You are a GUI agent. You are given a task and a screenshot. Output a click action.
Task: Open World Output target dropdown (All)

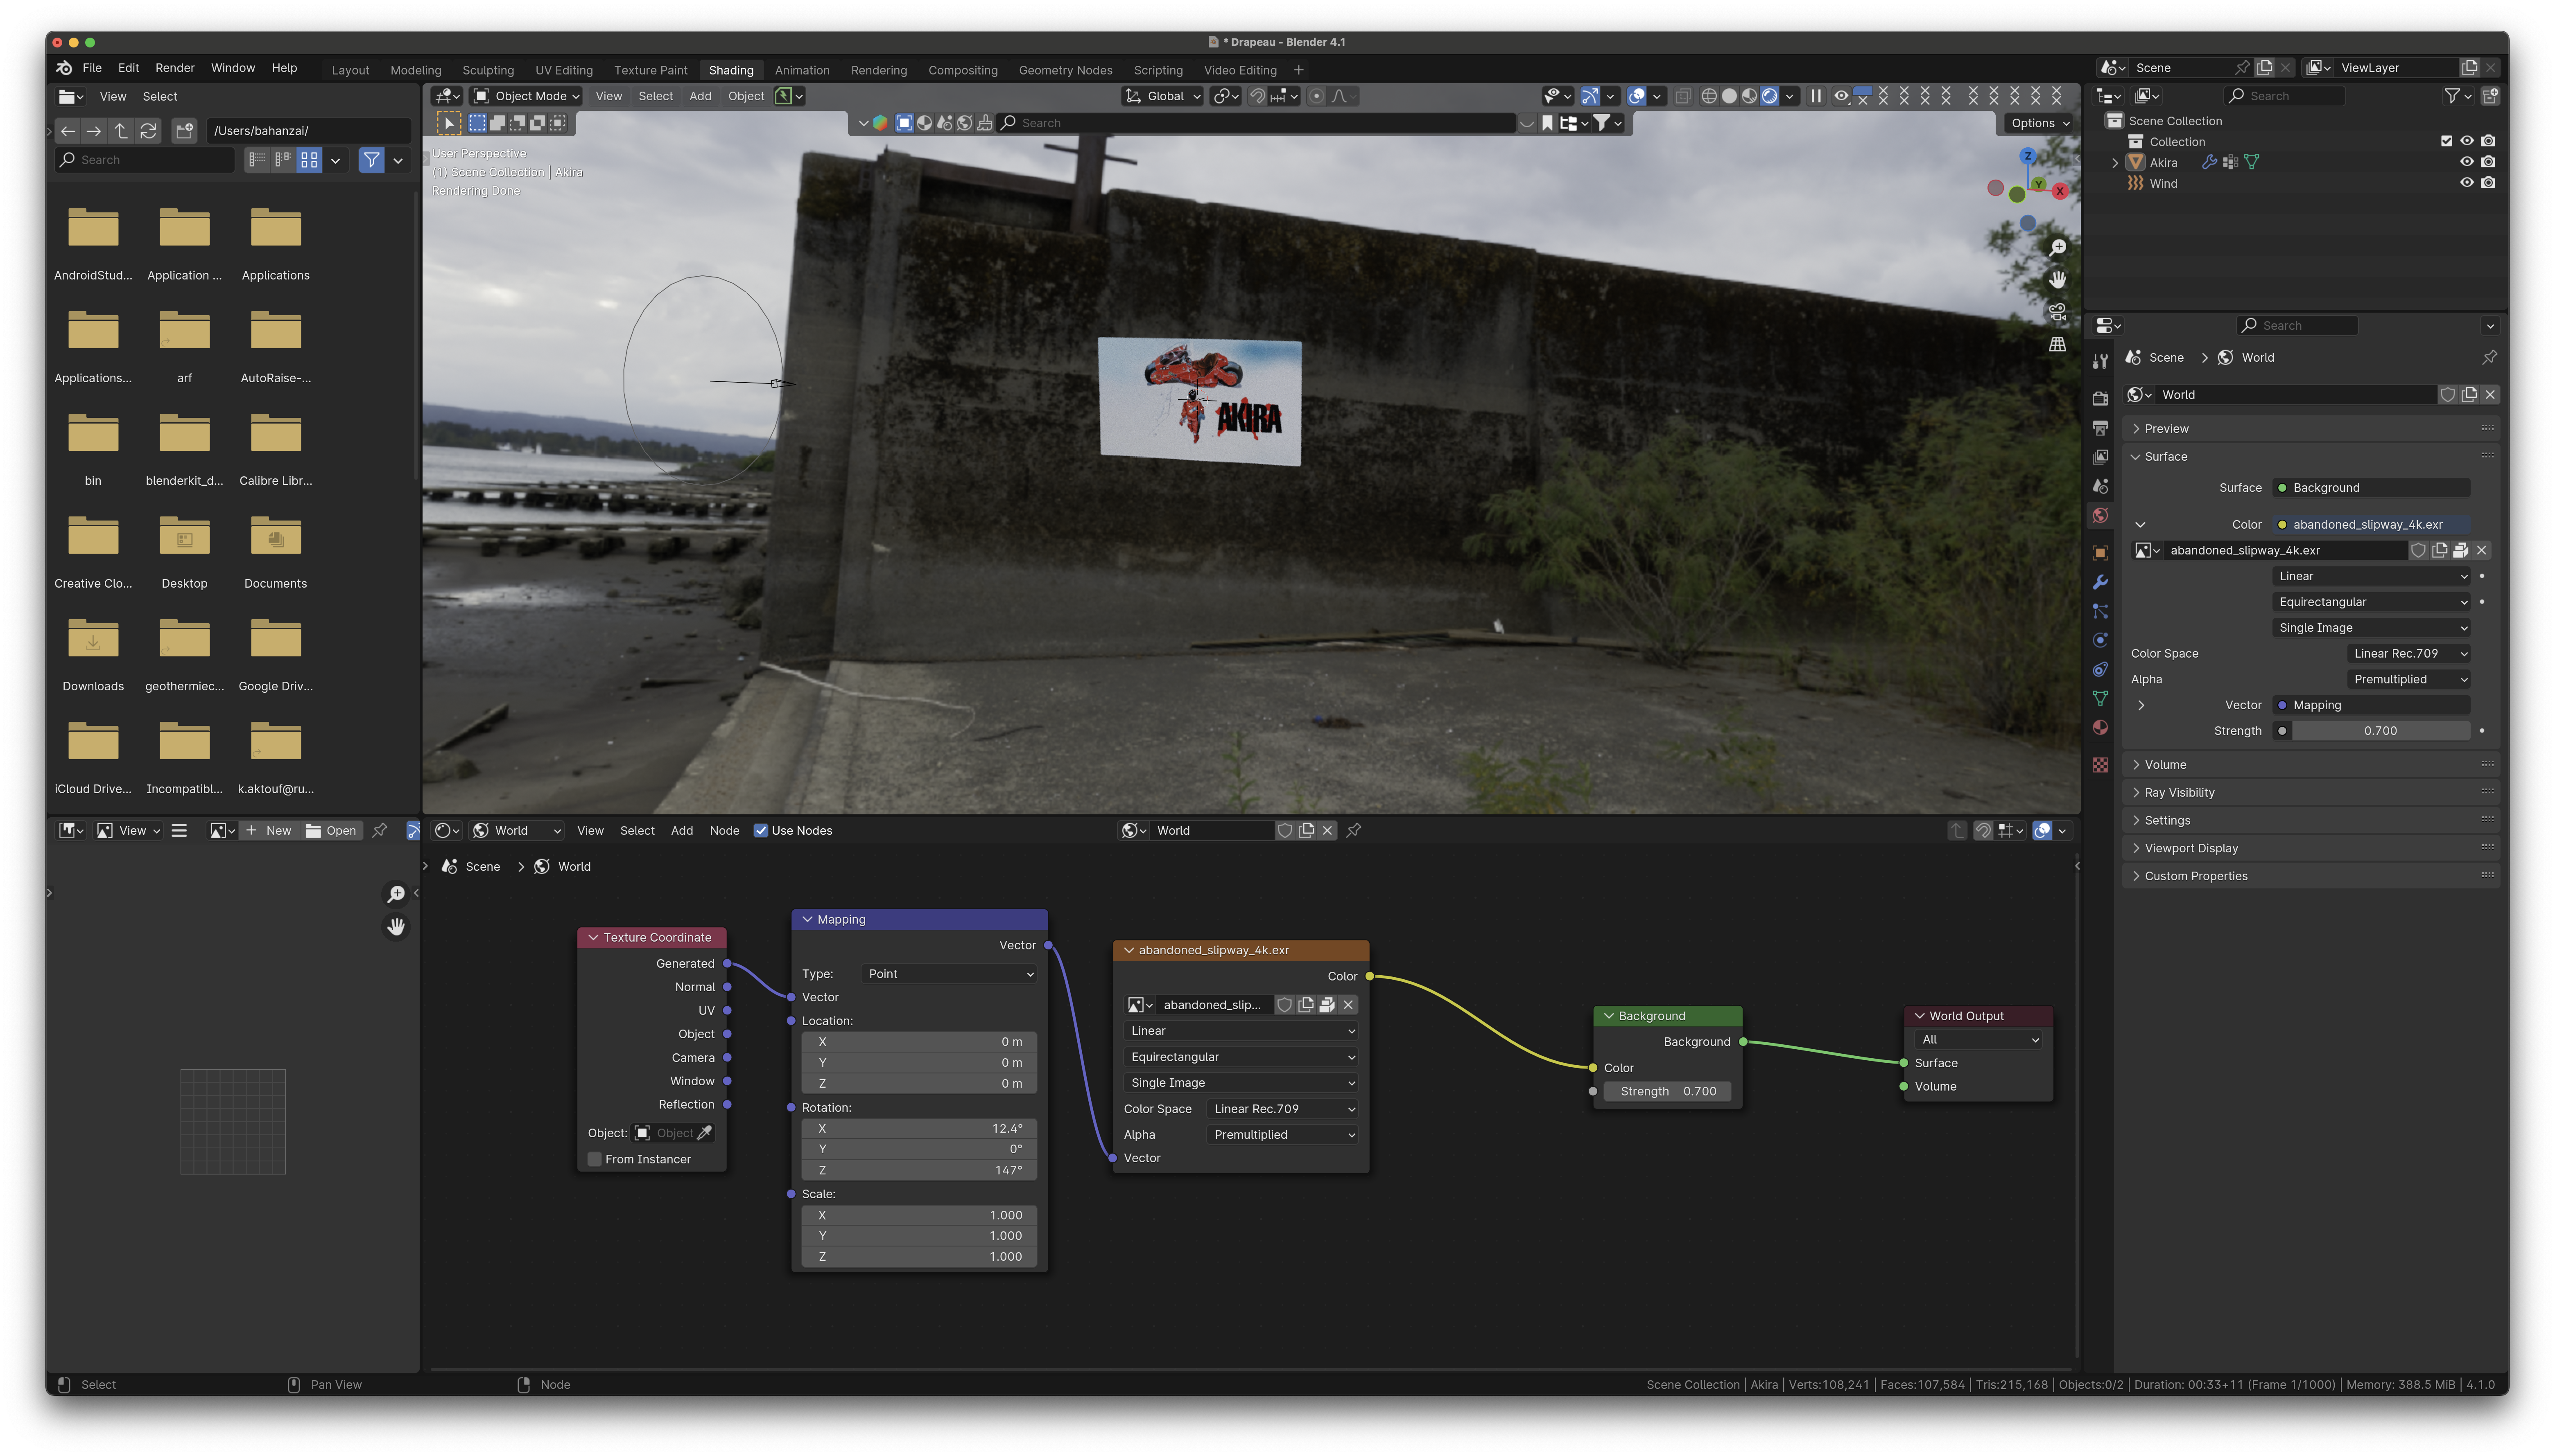1979,1040
